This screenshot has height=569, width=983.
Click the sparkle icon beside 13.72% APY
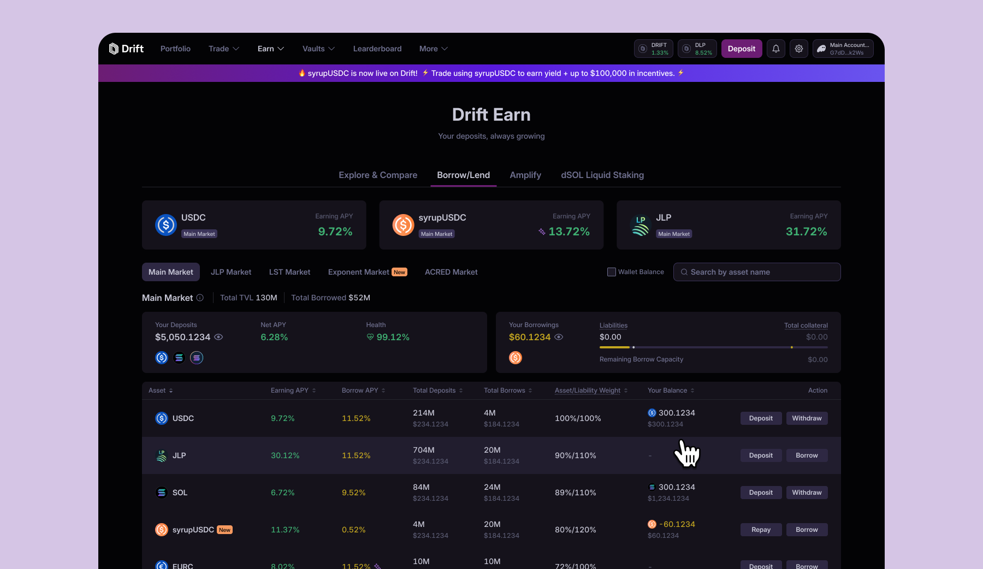pyautogui.click(x=542, y=232)
